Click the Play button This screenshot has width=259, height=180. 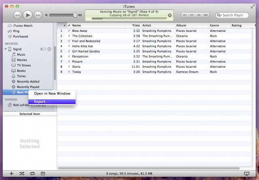pyautogui.click(x=28, y=15)
